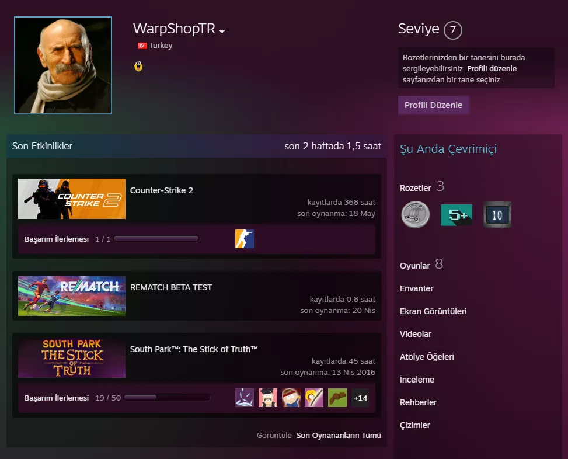
Task: Click the Profili Düzenle button
Action: (433, 105)
